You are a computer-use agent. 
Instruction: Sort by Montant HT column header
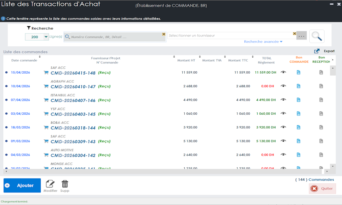point(186,60)
